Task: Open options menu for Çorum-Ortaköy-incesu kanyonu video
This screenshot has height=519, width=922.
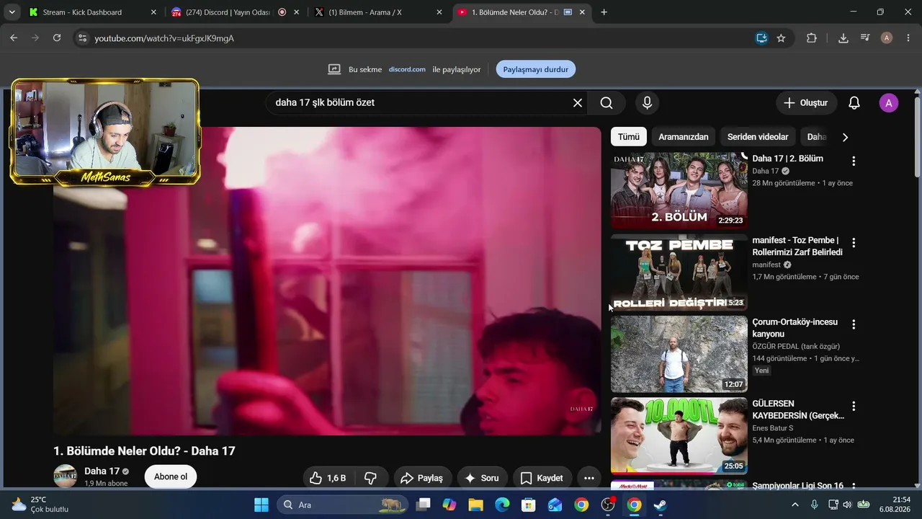Action: pyautogui.click(x=854, y=325)
